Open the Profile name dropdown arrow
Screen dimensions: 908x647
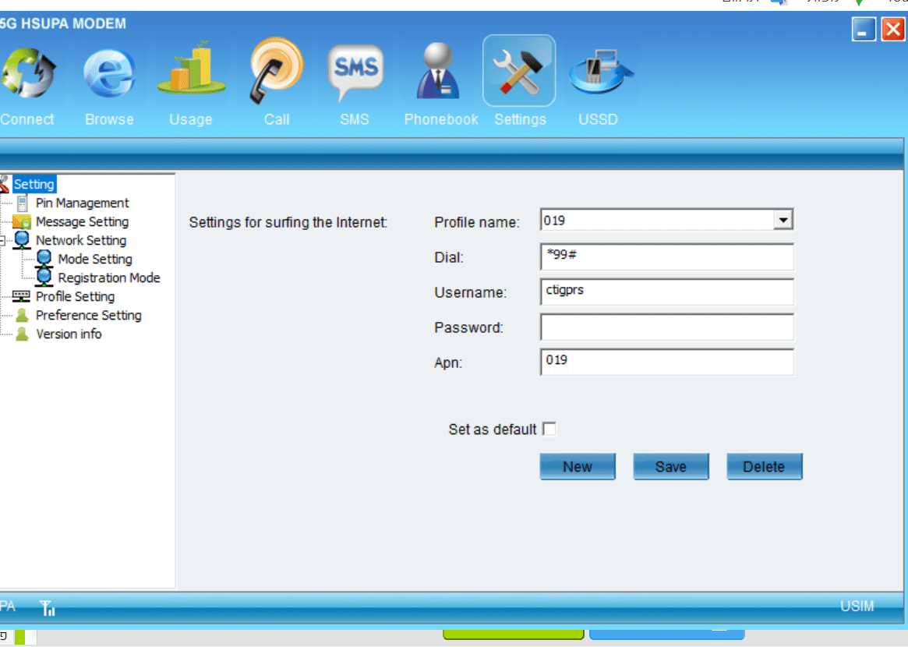click(783, 220)
